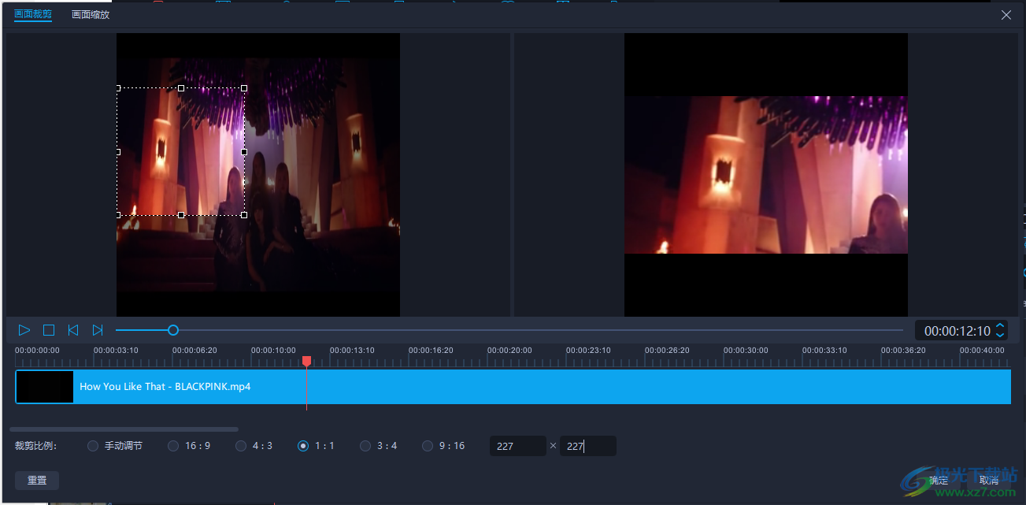This screenshot has width=1026, height=505.
Task: Play the video preview
Action: (24, 330)
